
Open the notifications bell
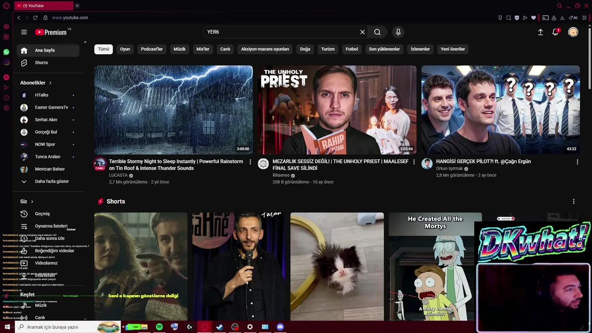[x=555, y=32]
